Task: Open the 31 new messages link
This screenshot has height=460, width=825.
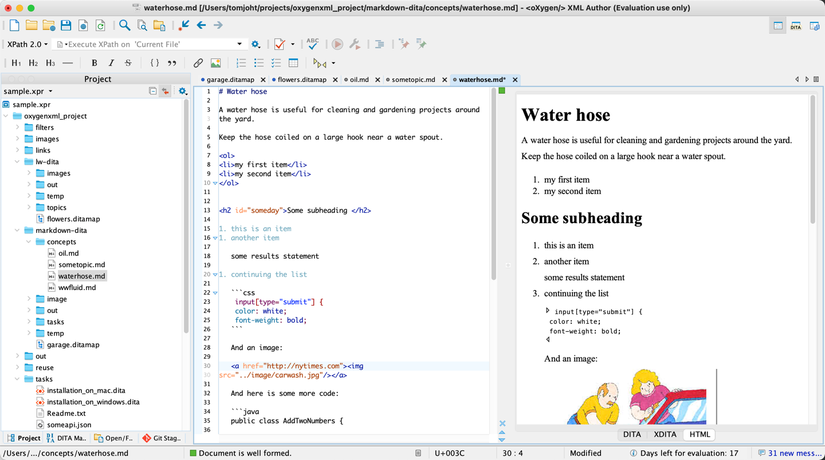Action: (794, 453)
